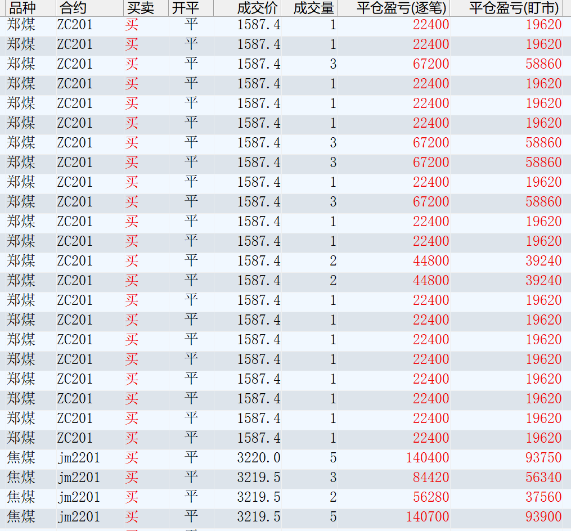The width and height of the screenshot is (571, 531).
Task: Select the value 93900
Action: [x=543, y=517]
